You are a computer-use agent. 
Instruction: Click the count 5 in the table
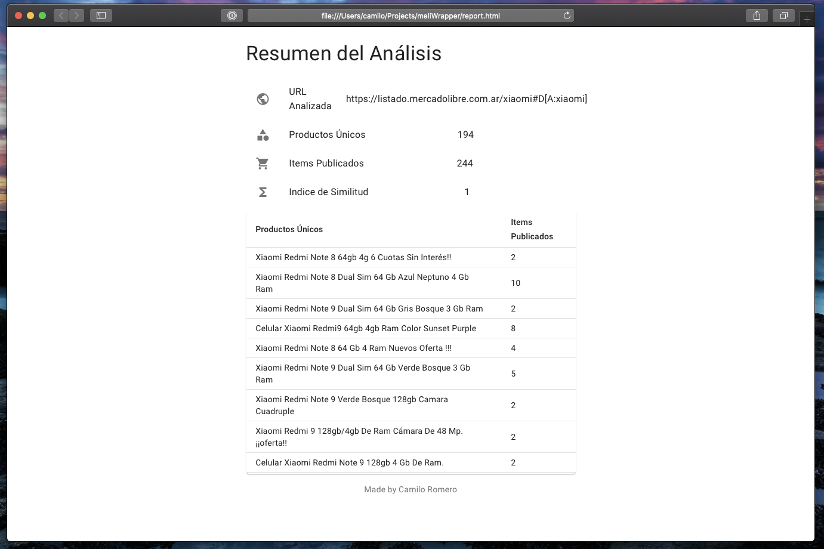tap(513, 374)
